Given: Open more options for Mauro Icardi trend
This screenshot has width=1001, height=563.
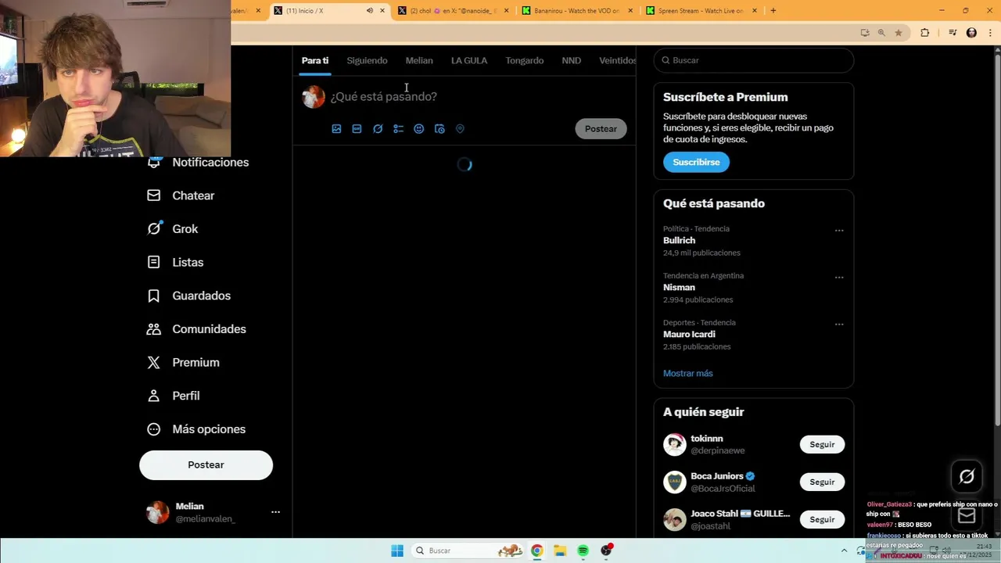Looking at the screenshot, I should point(839,325).
